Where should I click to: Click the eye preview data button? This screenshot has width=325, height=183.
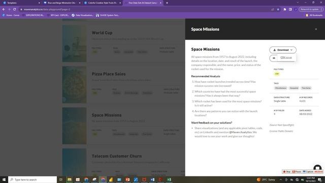pyautogui.click(x=274, y=58)
